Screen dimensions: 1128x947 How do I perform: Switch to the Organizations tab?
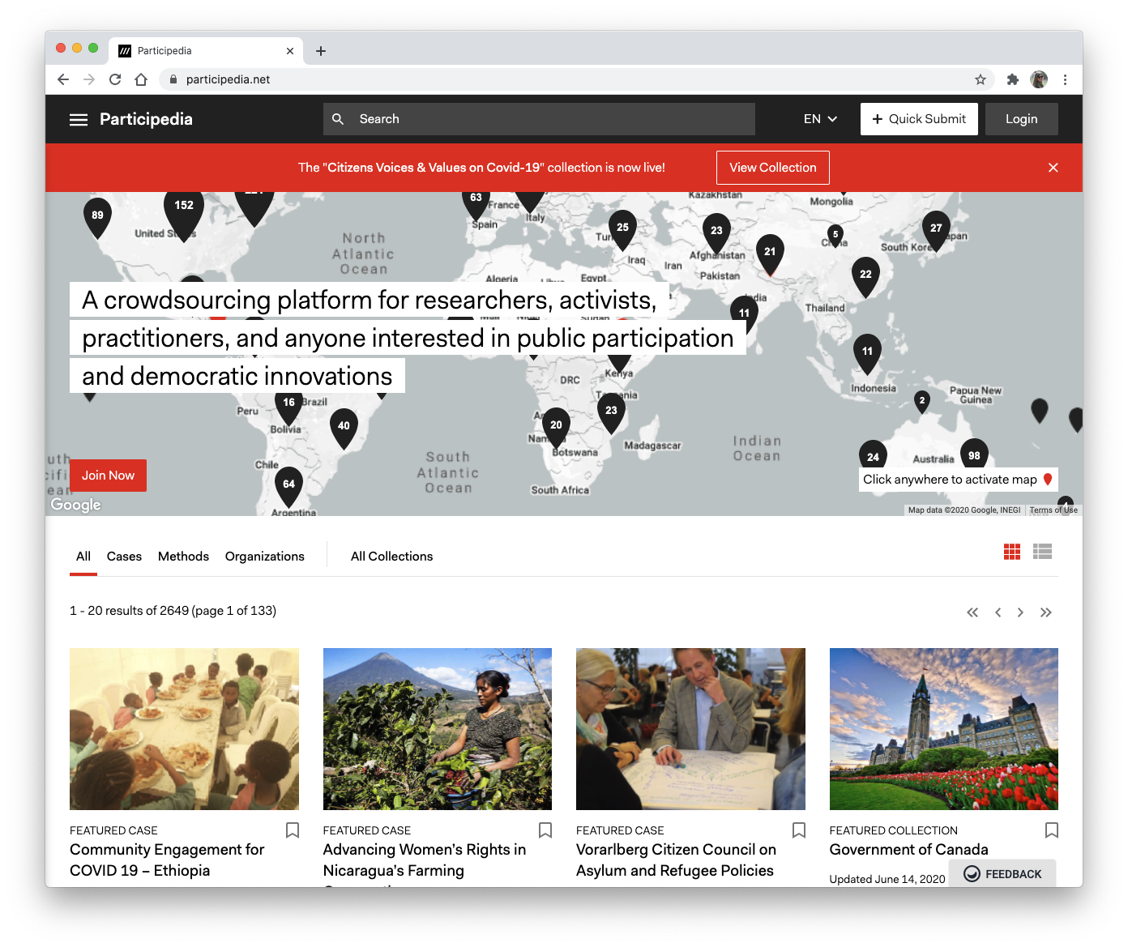[x=265, y=557]
